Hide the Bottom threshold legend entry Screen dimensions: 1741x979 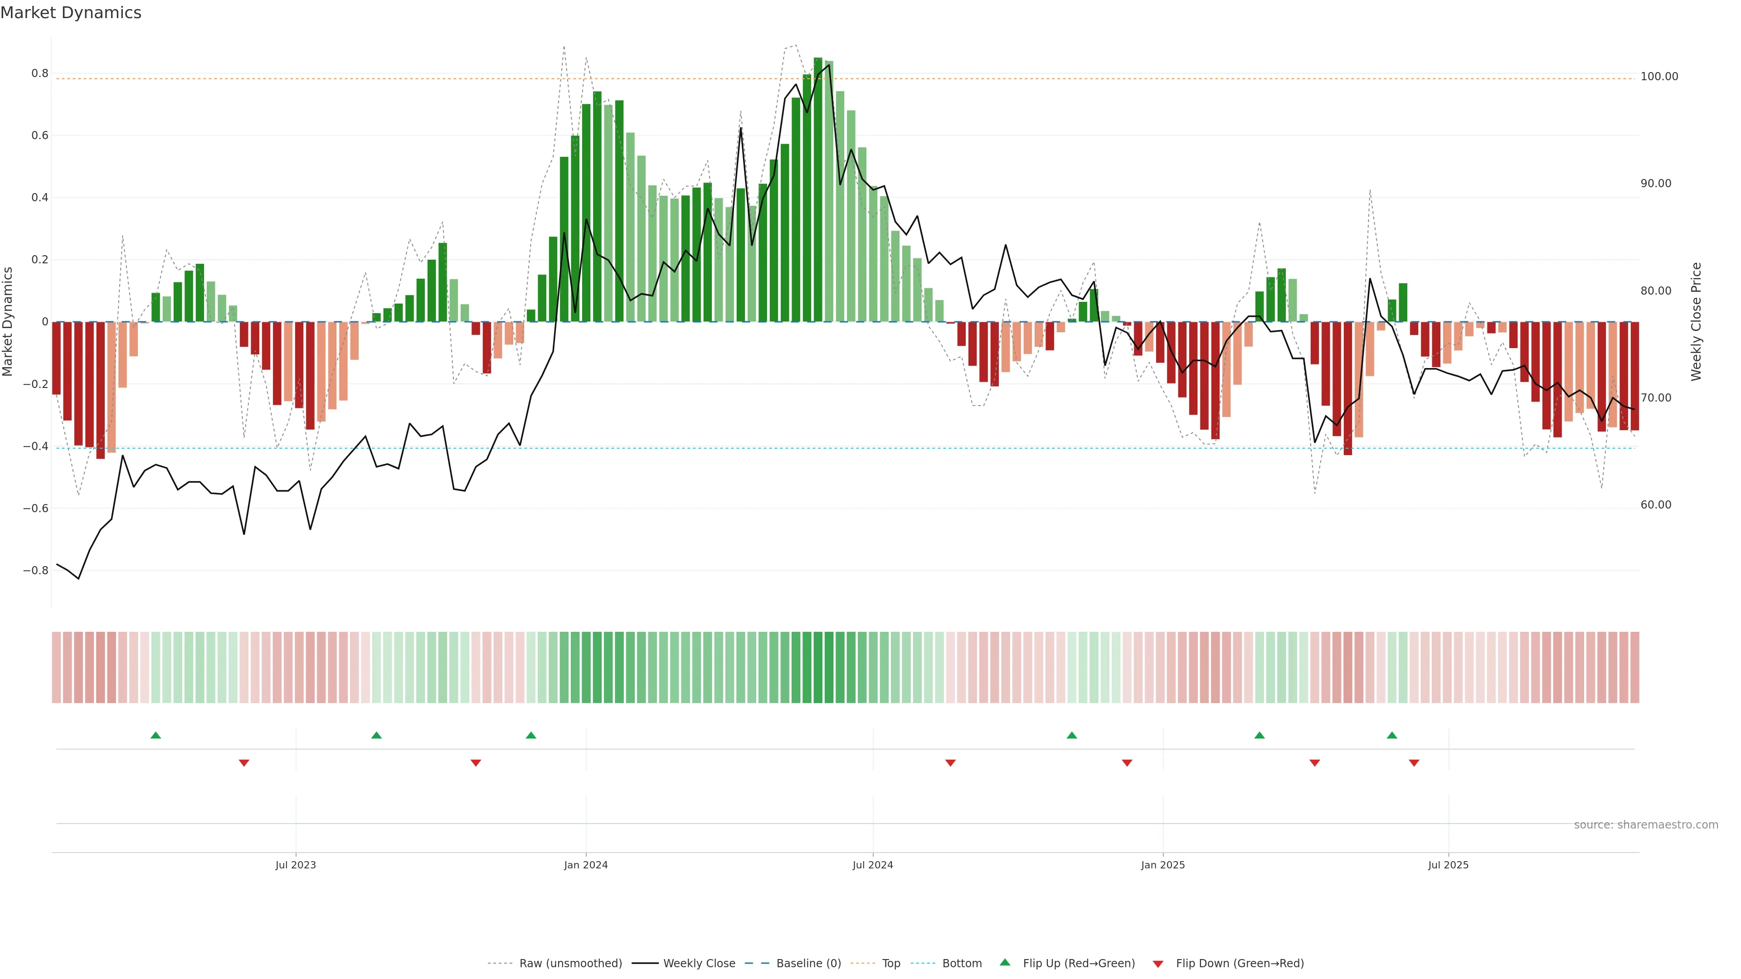point(962,964)
